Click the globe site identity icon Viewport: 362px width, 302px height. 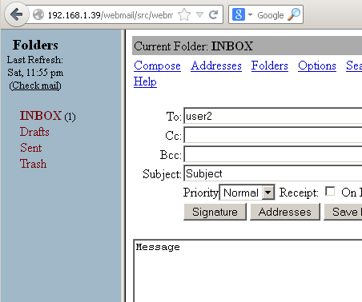click(x=38, y=14)
